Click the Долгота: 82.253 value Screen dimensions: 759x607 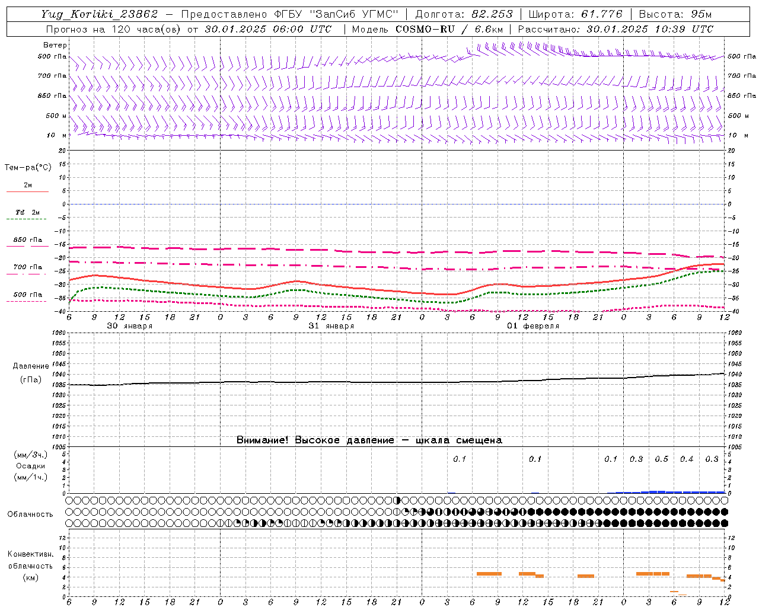[464, 14]
